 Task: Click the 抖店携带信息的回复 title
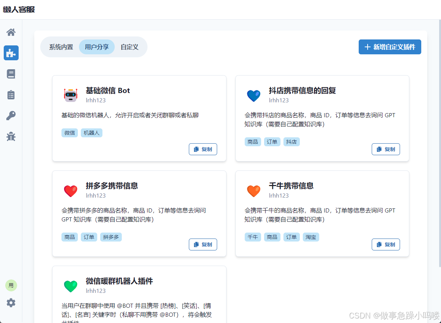[x=302, y=90]
